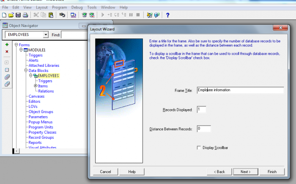Click the Cancel button in Layout Wizard
The height and width of the screenshot is (184, 296).
(106, 172)
